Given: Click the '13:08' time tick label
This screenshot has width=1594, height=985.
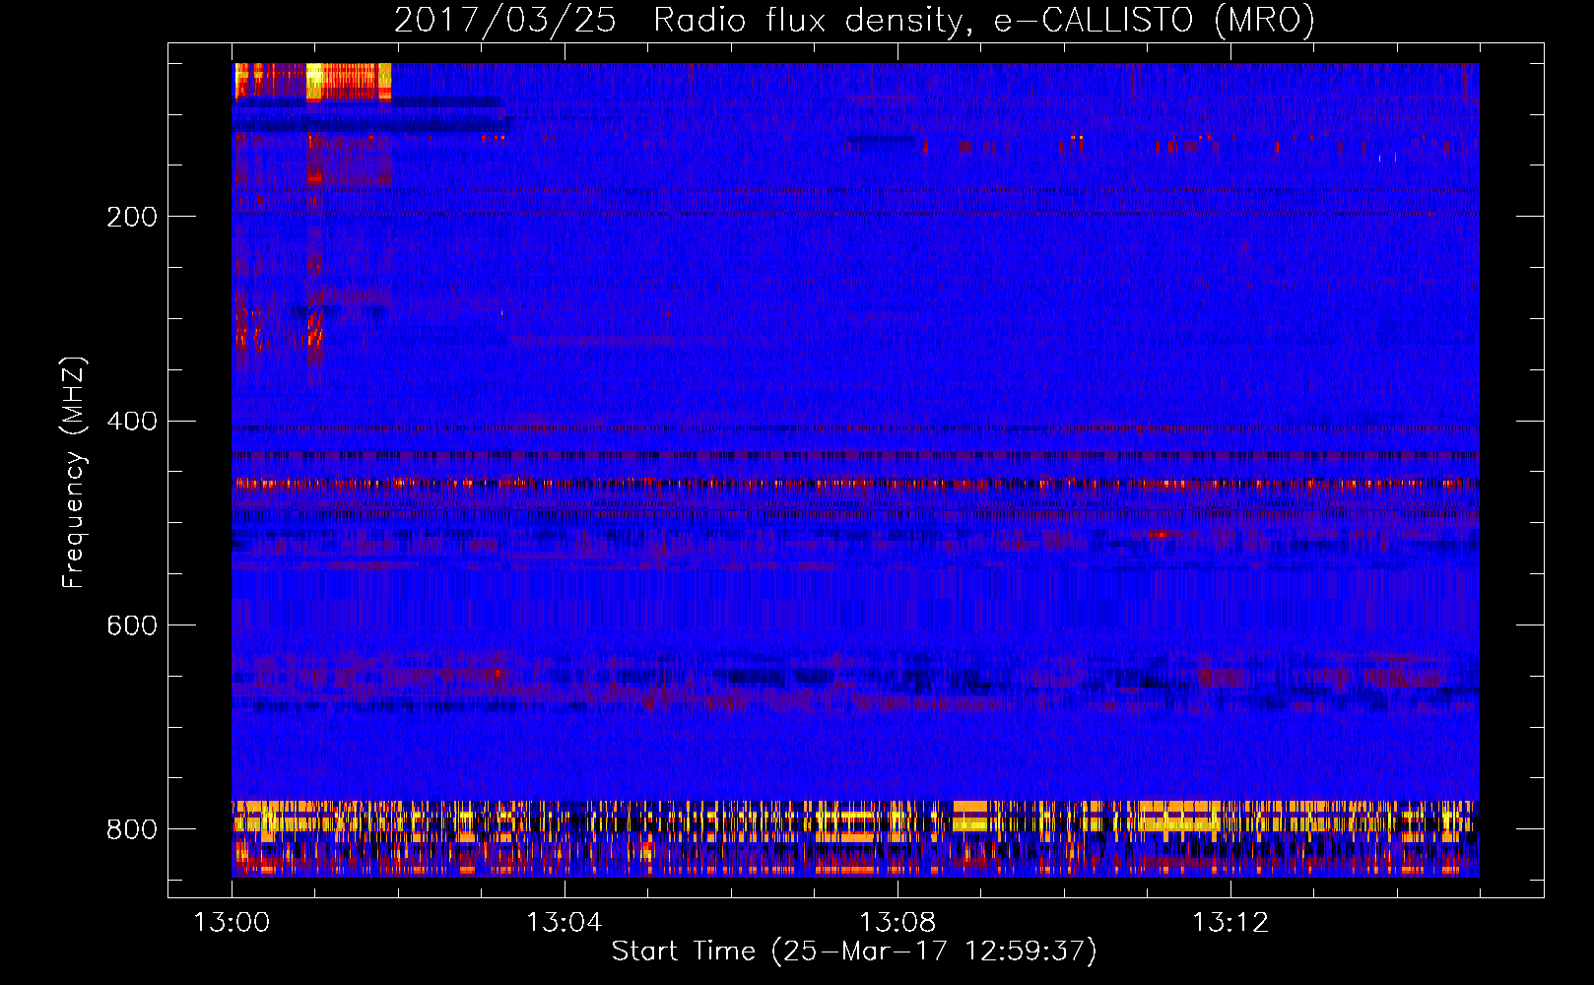Looking at the screenshot, I should [897, 923].
